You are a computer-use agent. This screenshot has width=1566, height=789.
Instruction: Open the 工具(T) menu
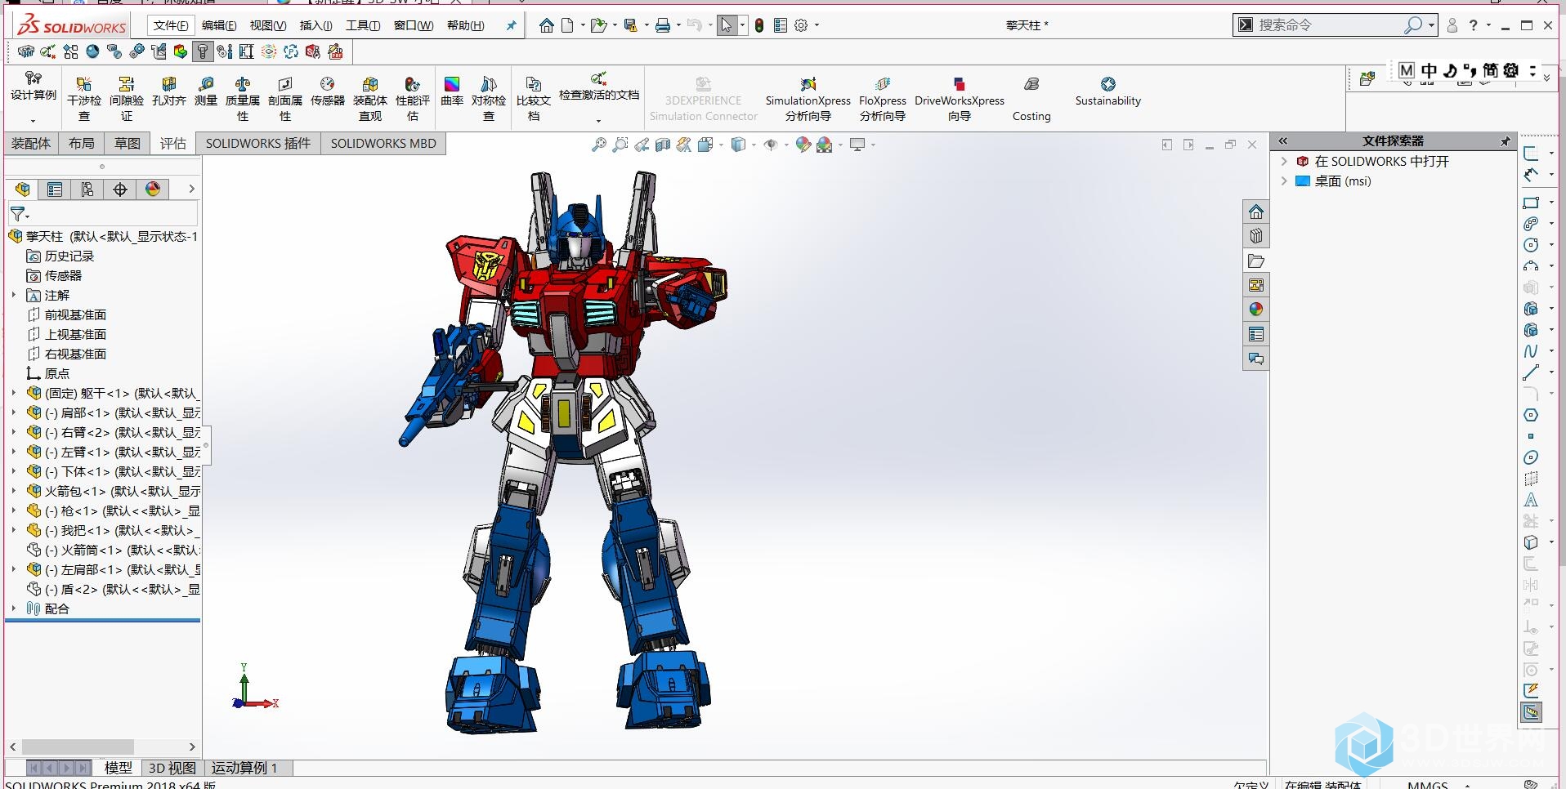tap(363, 25)
